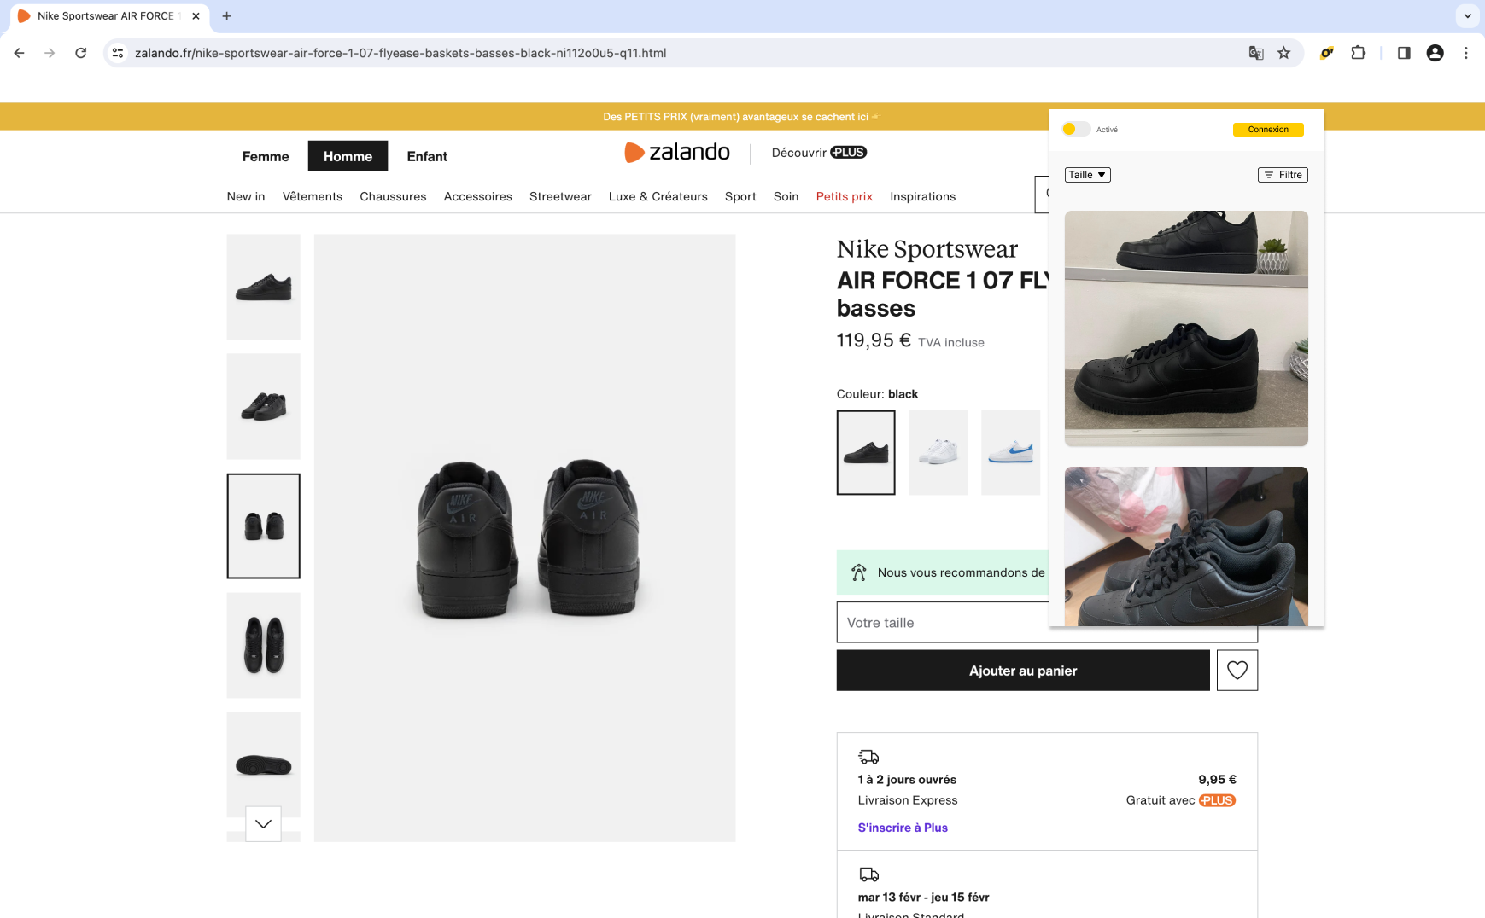Select the Femme tab
The width and height of the screenshot is (1485, 918).
point(266,156)
